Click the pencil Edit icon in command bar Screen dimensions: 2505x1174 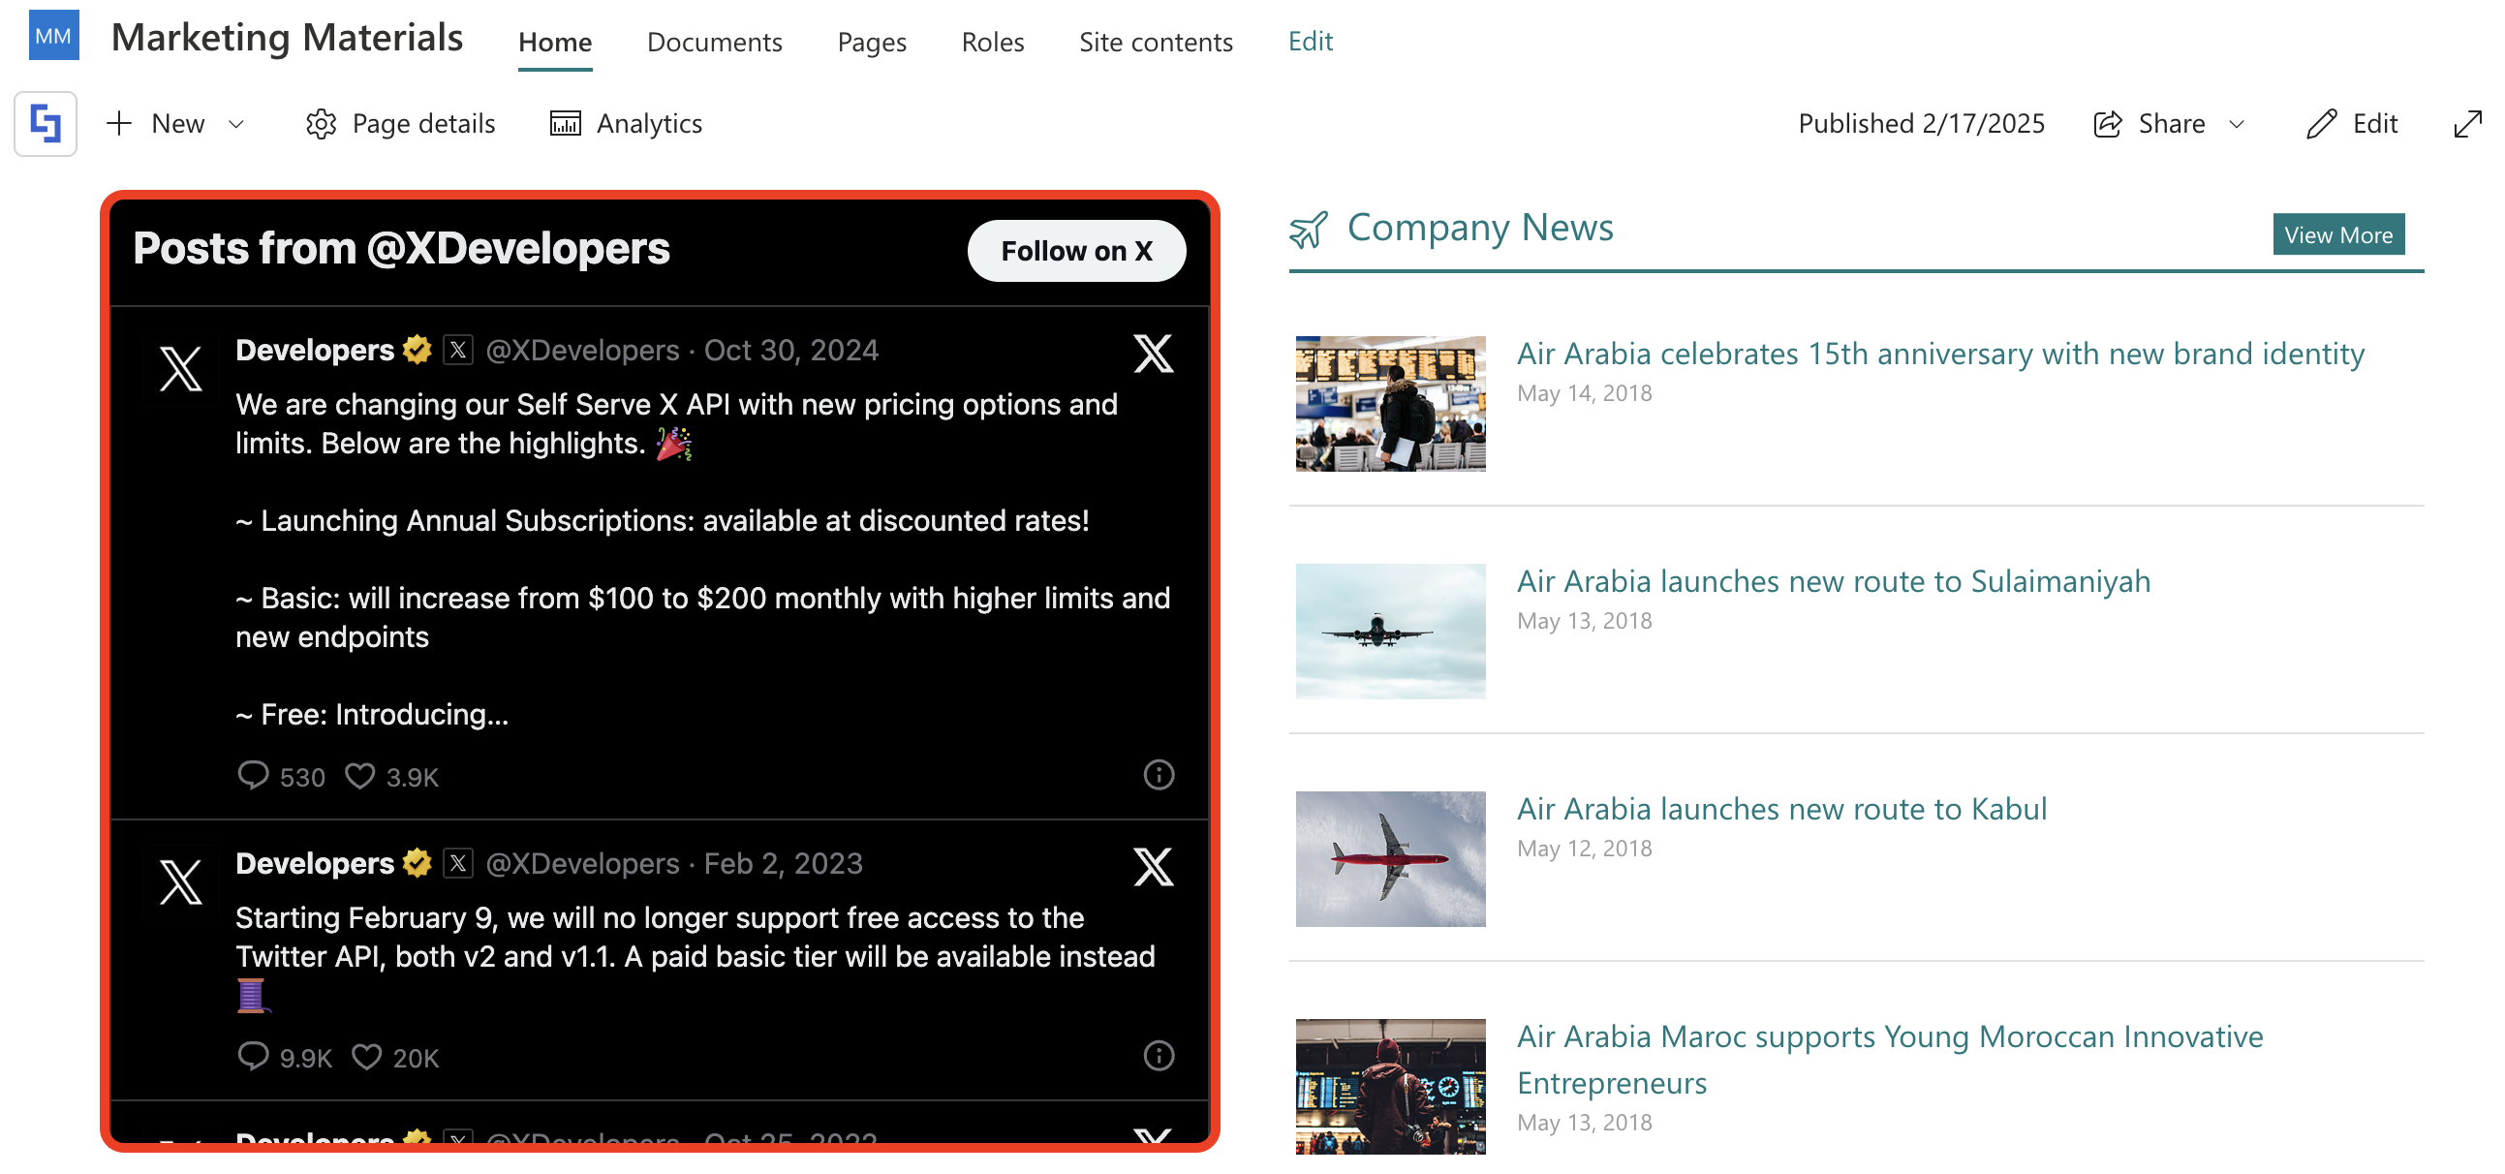tap(2320, 124)
